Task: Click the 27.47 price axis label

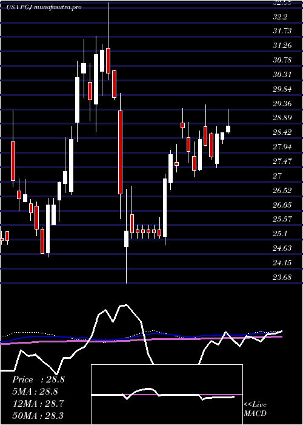Action: [x=282, y=162]
